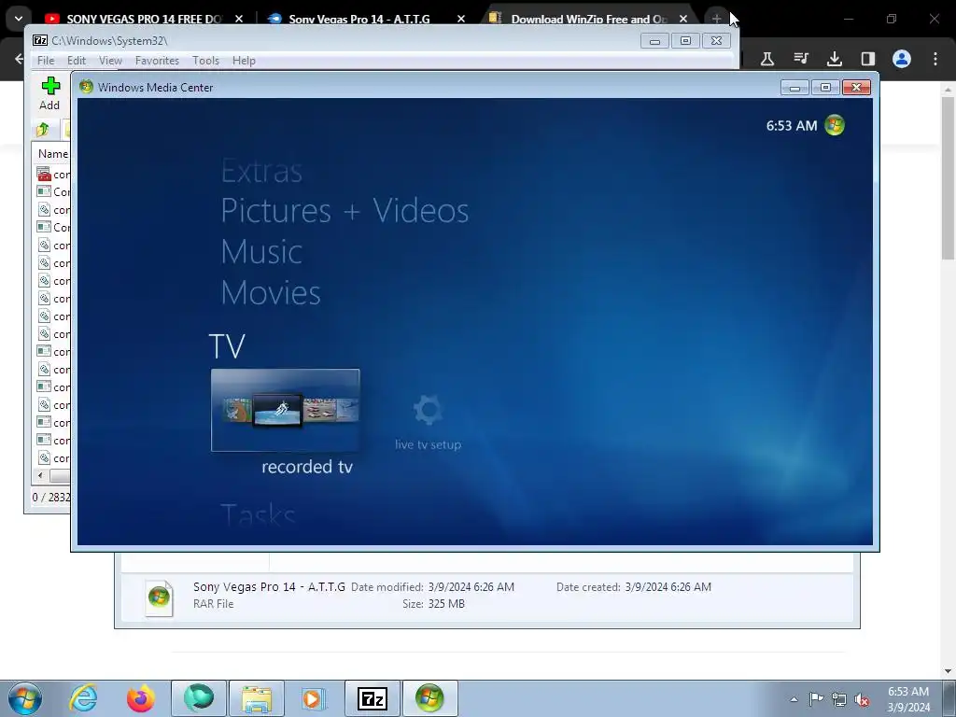This screenshot has height=717, width=956.
Task: Launch Firefox from taskbar
Action: [140, 698]
